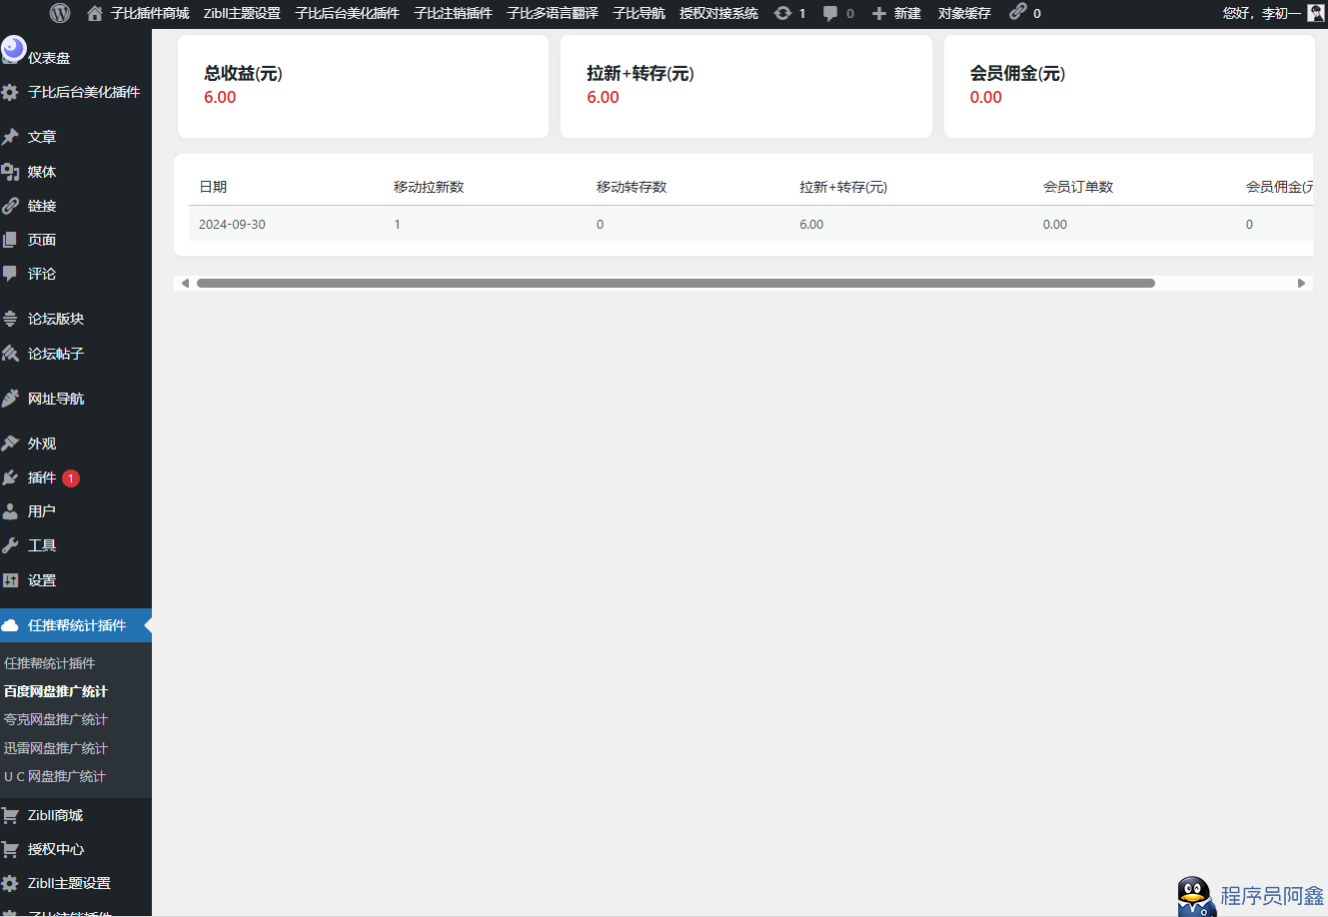Click the plug icon for 插件

pos(10,477)
